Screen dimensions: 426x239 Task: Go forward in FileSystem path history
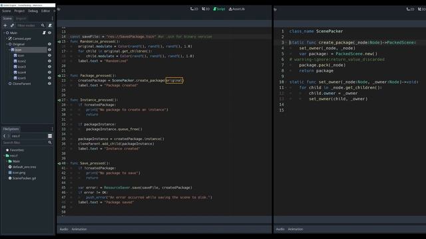click(9, 136)
